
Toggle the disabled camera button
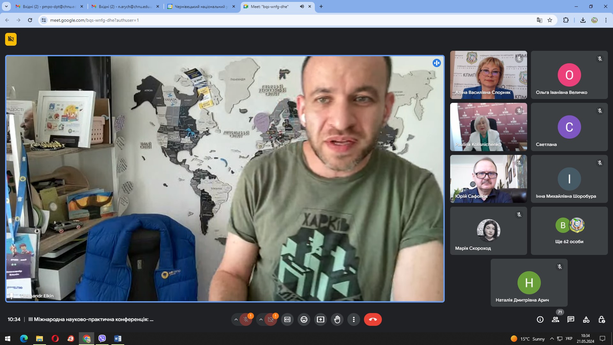pos(271,319)
